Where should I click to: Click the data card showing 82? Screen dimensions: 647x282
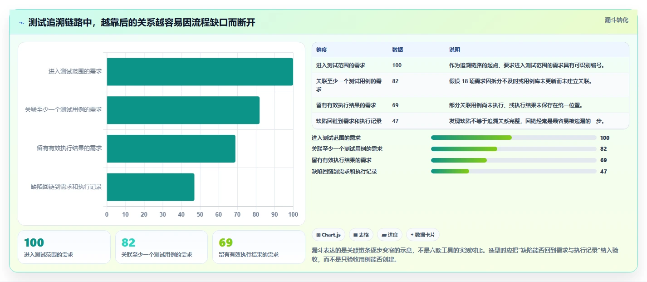click(162, 247)
